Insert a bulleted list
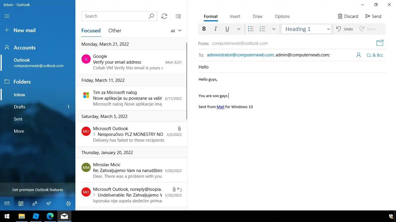 click(251, 29)
